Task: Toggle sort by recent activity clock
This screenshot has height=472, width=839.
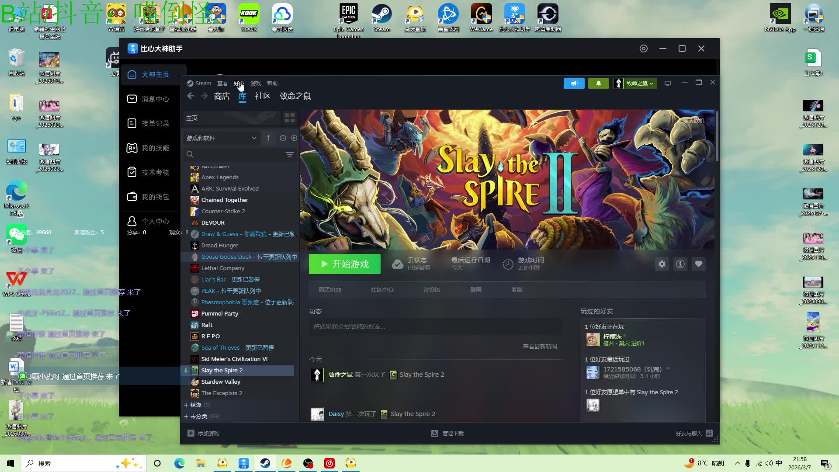Action: (283, 138)
